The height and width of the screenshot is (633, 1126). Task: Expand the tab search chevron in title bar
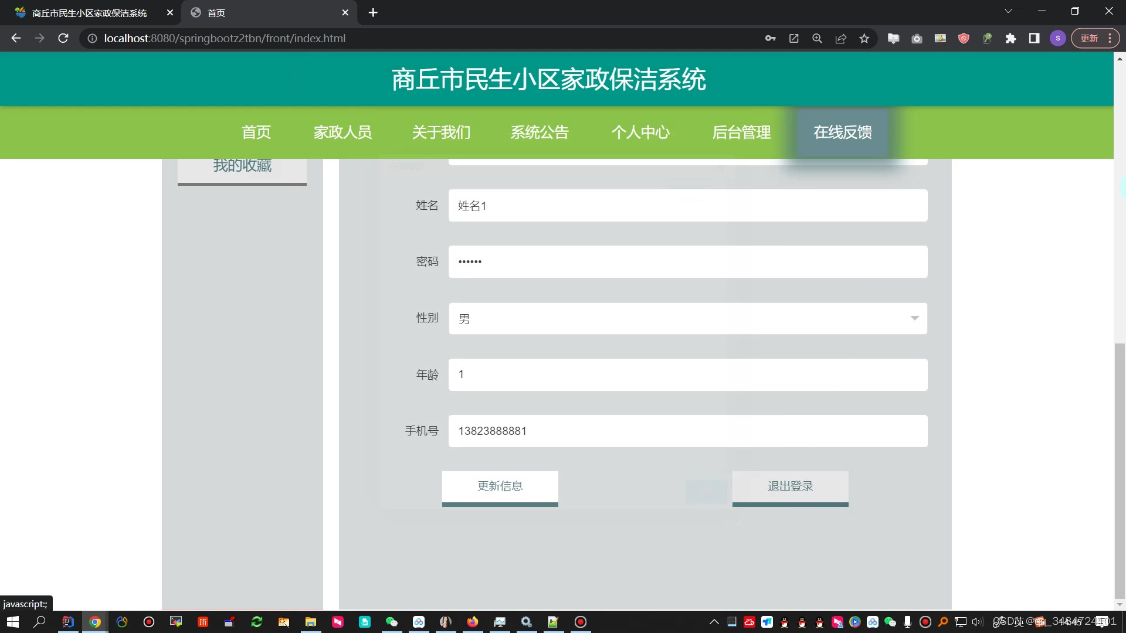coord(1008,11)
